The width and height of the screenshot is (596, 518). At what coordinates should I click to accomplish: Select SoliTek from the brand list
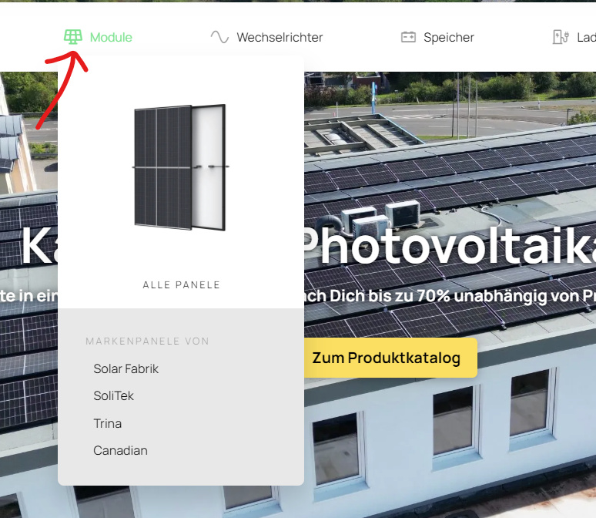(x=114, y=395)
